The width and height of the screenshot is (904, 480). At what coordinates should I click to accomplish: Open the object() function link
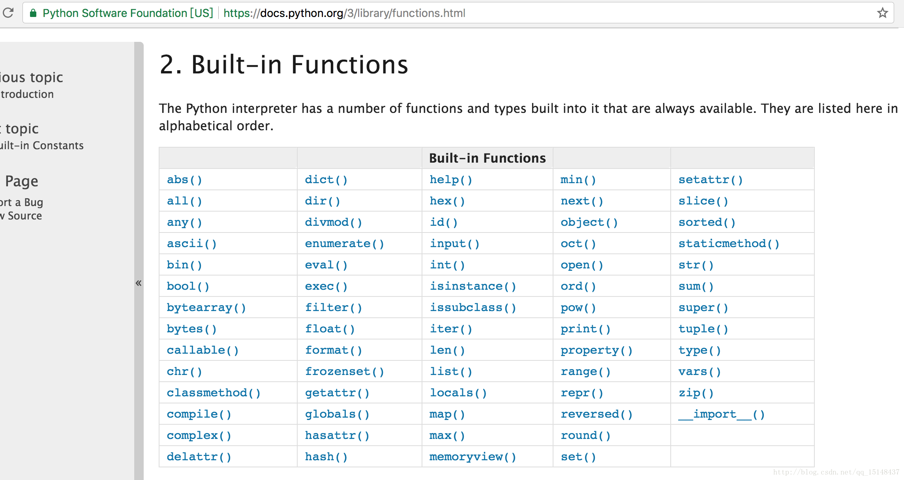click(589, 223)
